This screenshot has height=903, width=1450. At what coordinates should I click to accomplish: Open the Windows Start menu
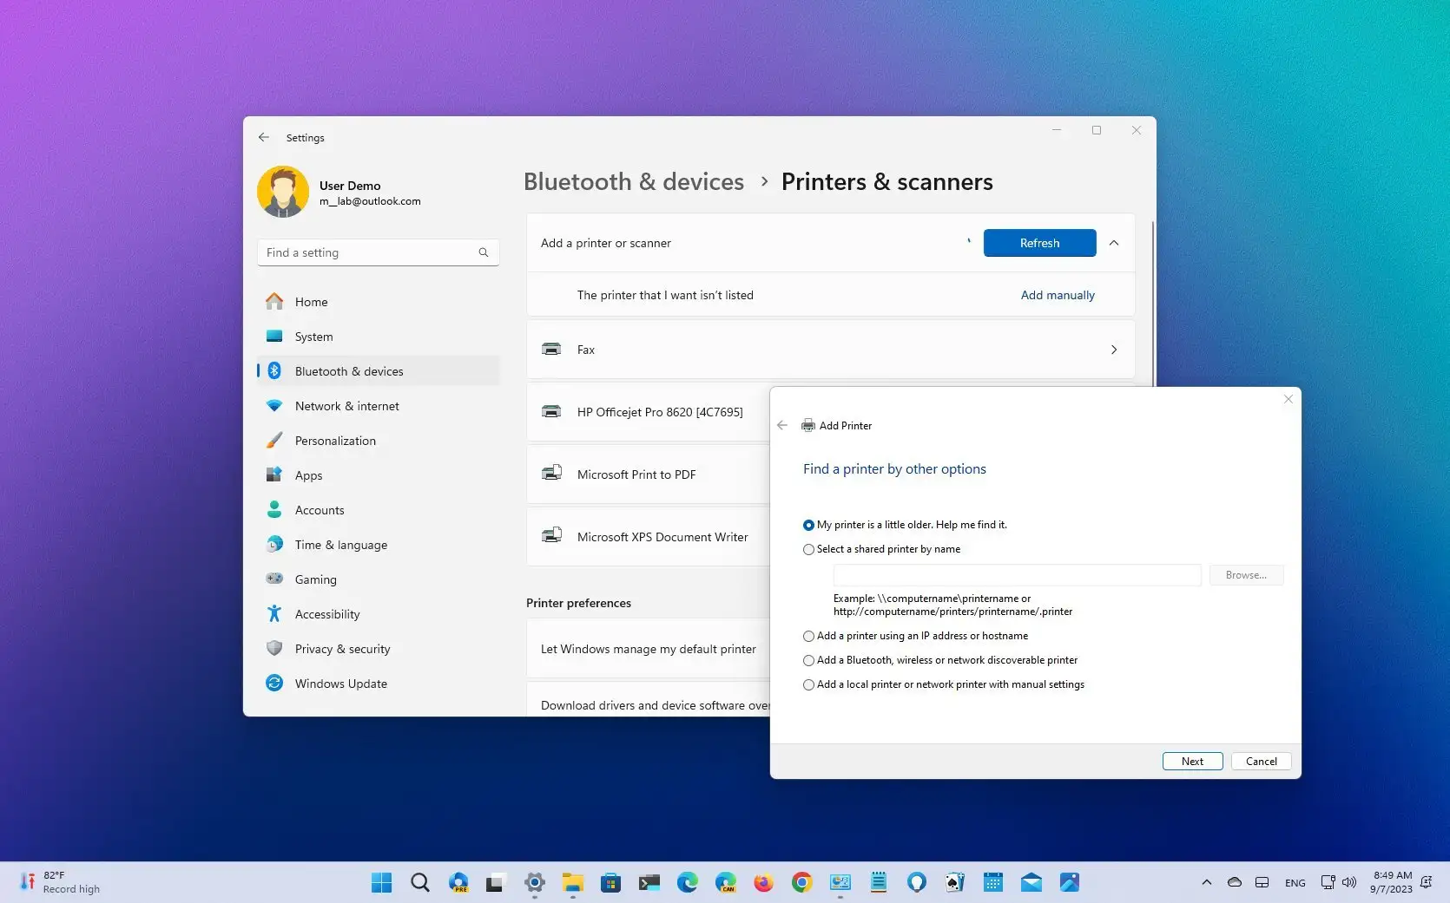(381, 882)
